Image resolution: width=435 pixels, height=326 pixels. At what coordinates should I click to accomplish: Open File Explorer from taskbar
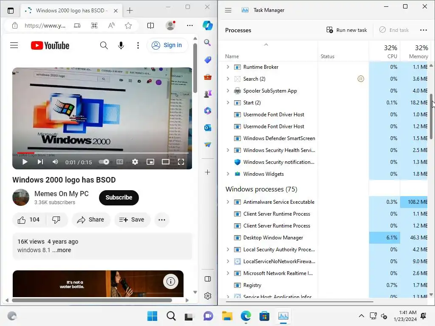pos(227,316)
